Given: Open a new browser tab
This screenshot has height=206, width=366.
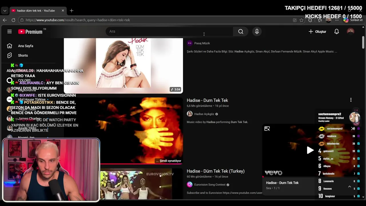Looking at the screenshot, I should click(x=71, y=11).
